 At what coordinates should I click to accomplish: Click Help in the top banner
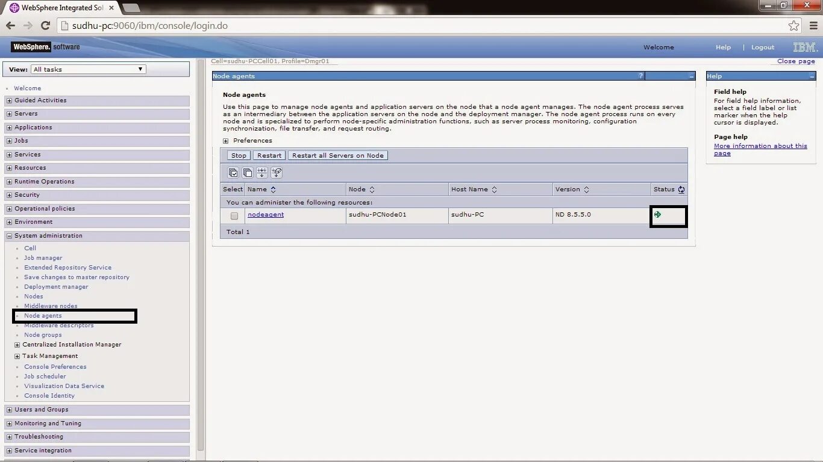pos(723,48)
